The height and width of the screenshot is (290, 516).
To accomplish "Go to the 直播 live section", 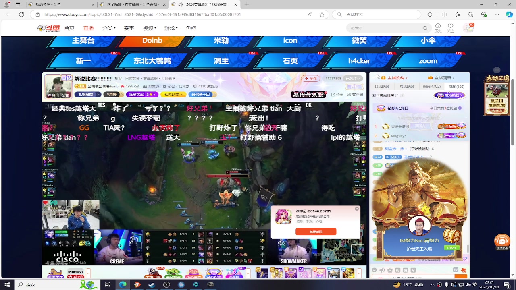I will click(x=88, y=28).
